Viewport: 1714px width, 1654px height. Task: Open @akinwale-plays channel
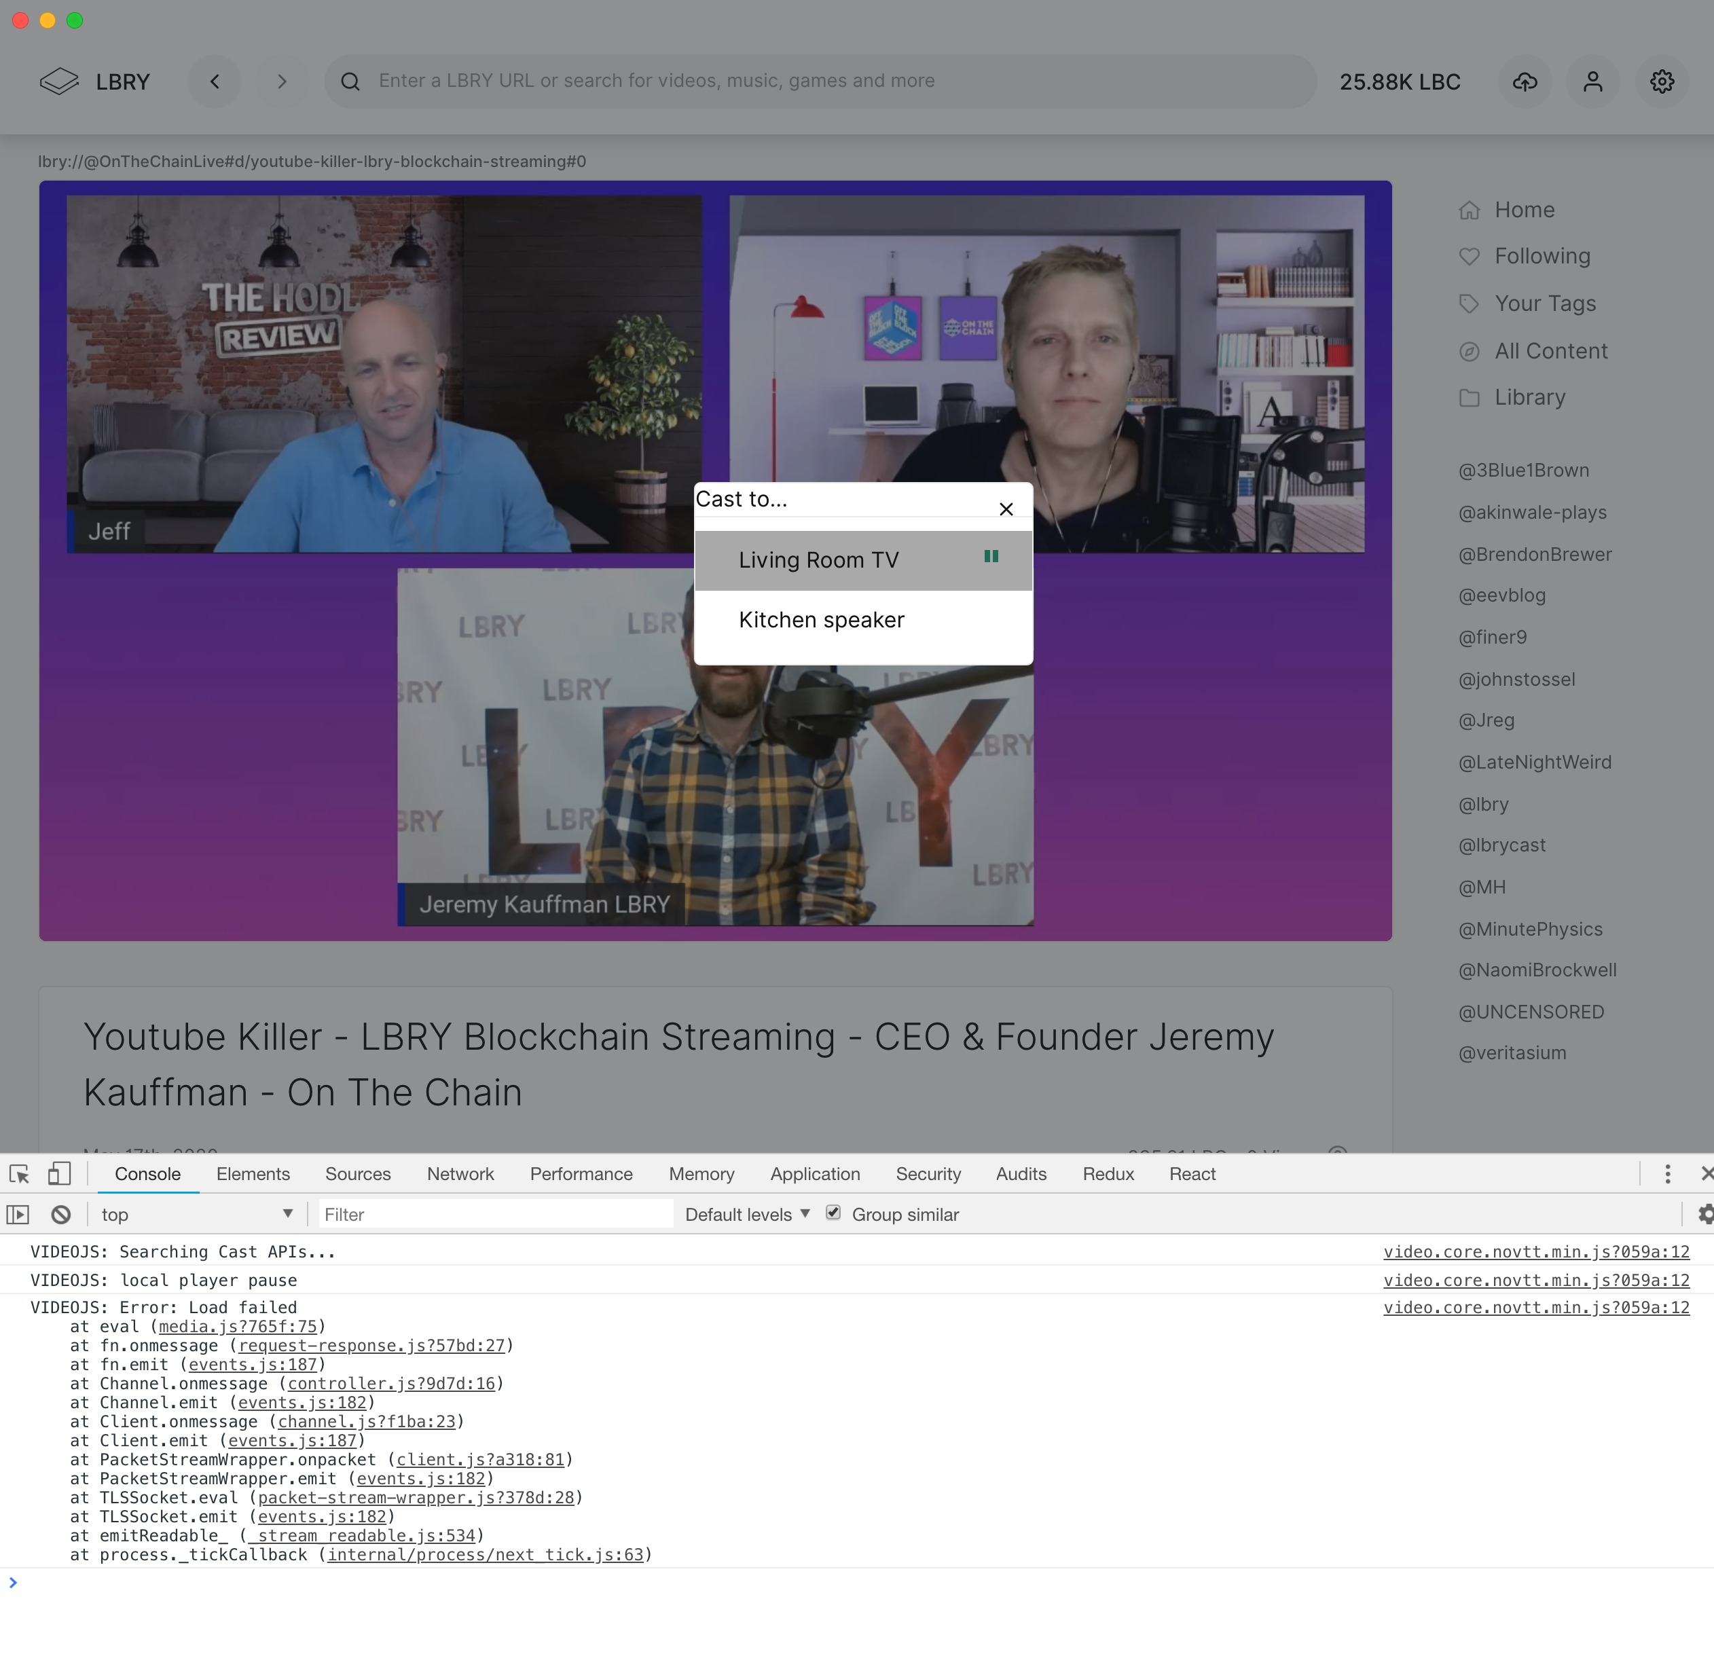click(x=1532, y=512)
